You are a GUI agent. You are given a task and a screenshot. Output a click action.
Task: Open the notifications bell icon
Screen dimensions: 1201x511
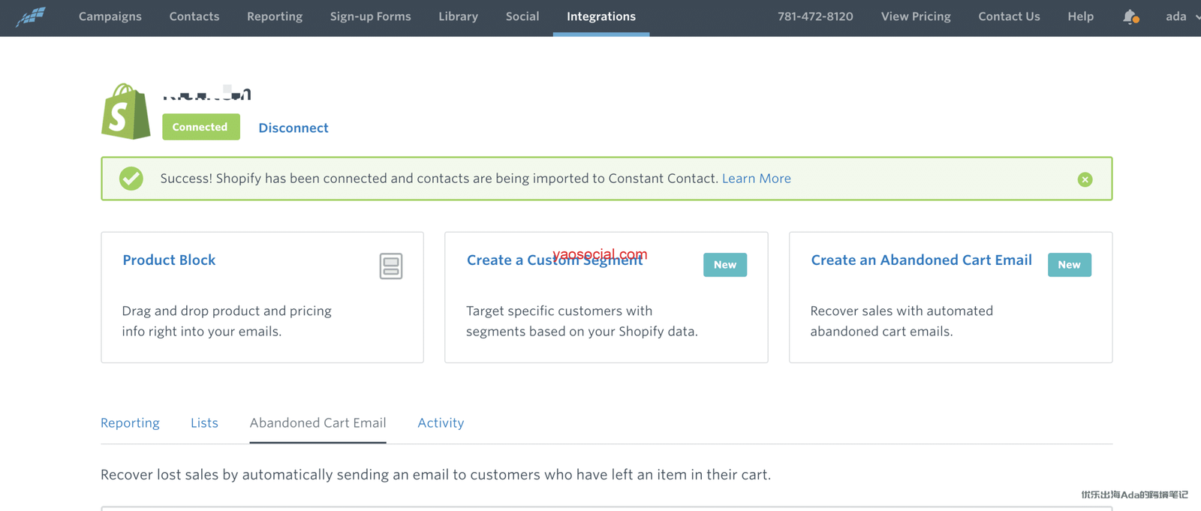pos(1130,17)
